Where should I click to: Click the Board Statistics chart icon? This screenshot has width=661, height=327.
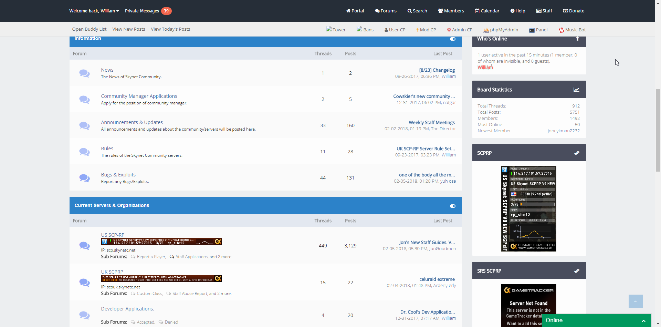576,90
